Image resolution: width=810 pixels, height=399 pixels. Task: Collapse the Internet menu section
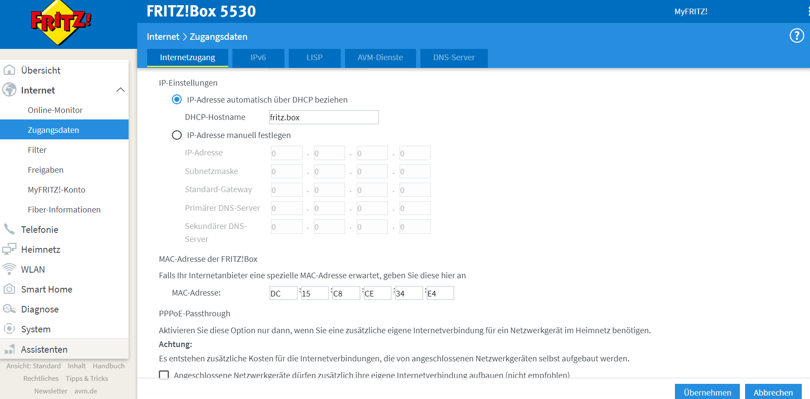[120, 90]
